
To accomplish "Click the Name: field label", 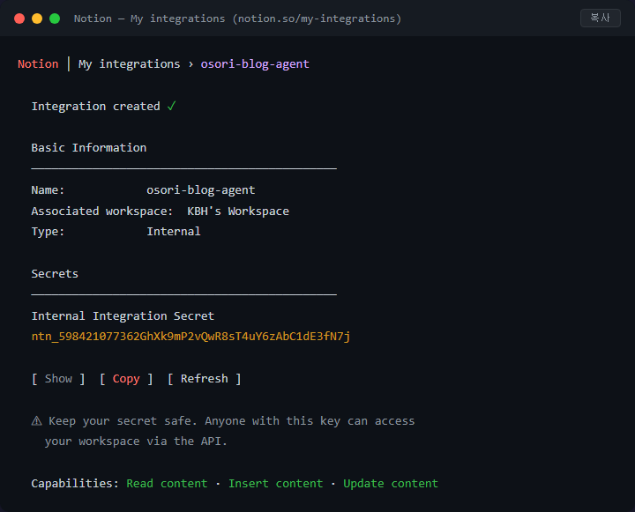I will coord(48,190).
